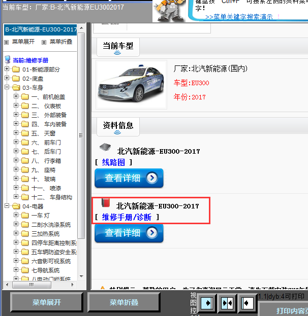Expand the 八、行李箱 node

(x=16, y=160)
